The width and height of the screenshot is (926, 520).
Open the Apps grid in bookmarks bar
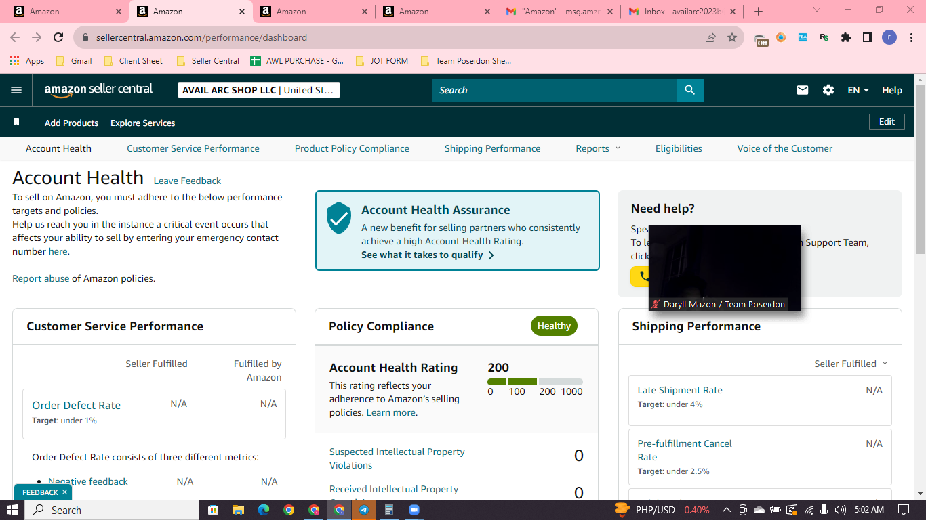(27, 61)
